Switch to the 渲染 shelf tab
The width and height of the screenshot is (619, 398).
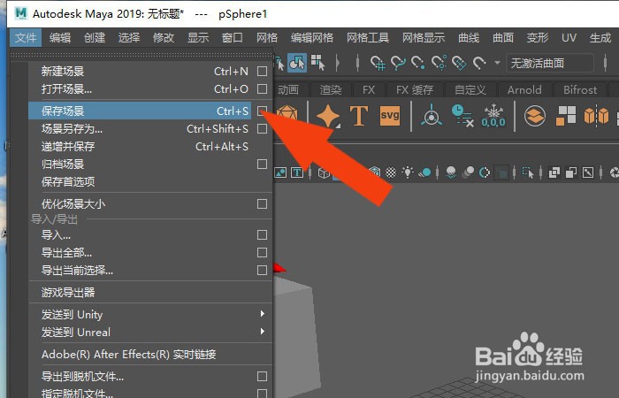331,90
